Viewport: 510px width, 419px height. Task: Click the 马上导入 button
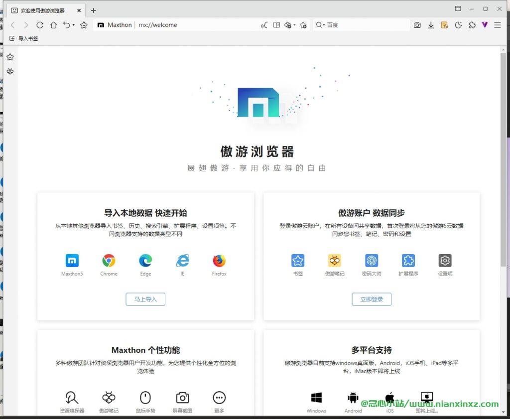pyautogui.click(x=145, y=299)
